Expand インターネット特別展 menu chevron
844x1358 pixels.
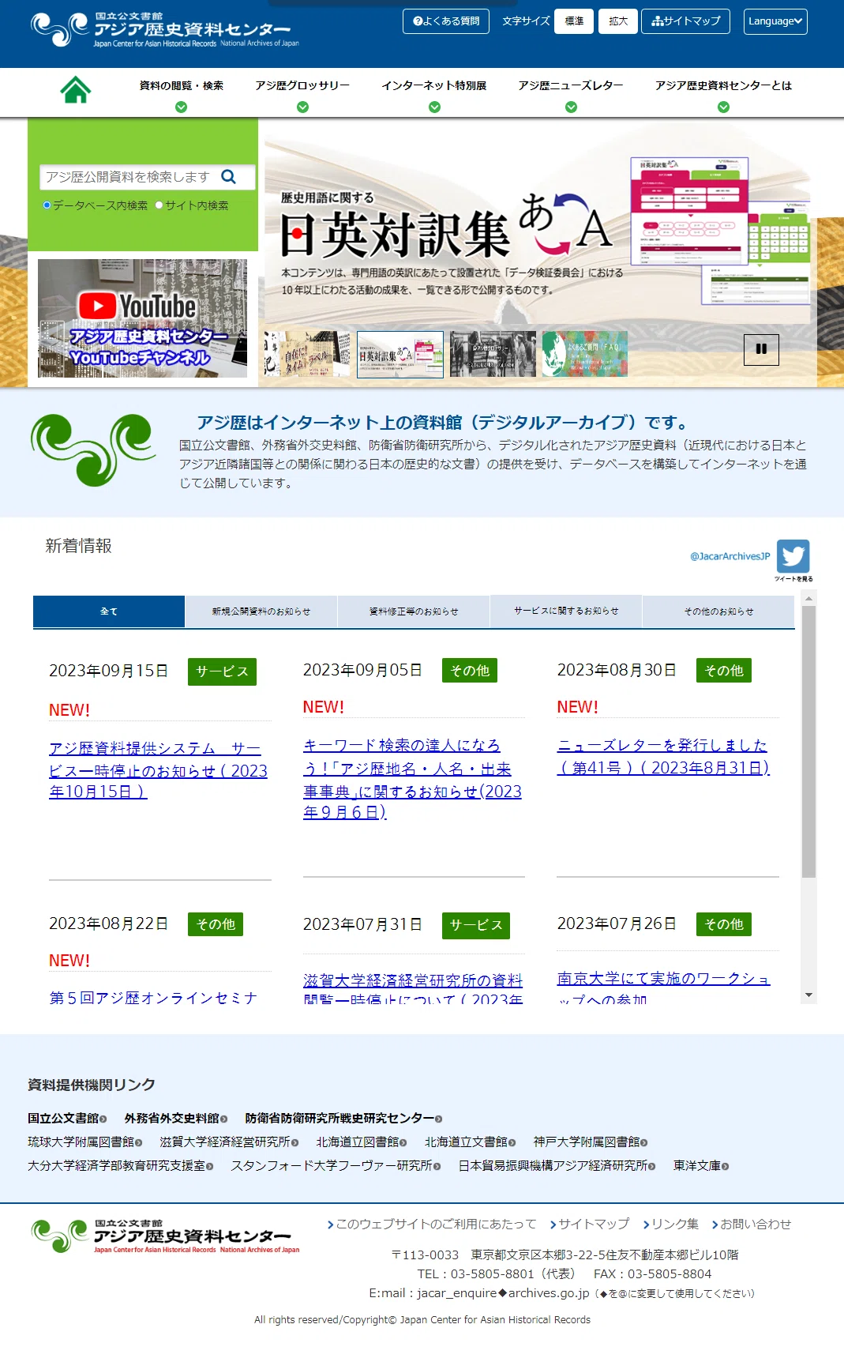pos(434,107)
